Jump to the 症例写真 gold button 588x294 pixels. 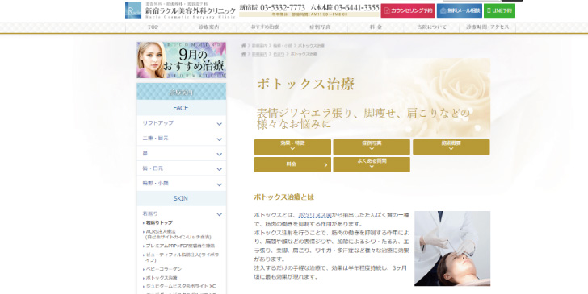[x=372, y=147]
